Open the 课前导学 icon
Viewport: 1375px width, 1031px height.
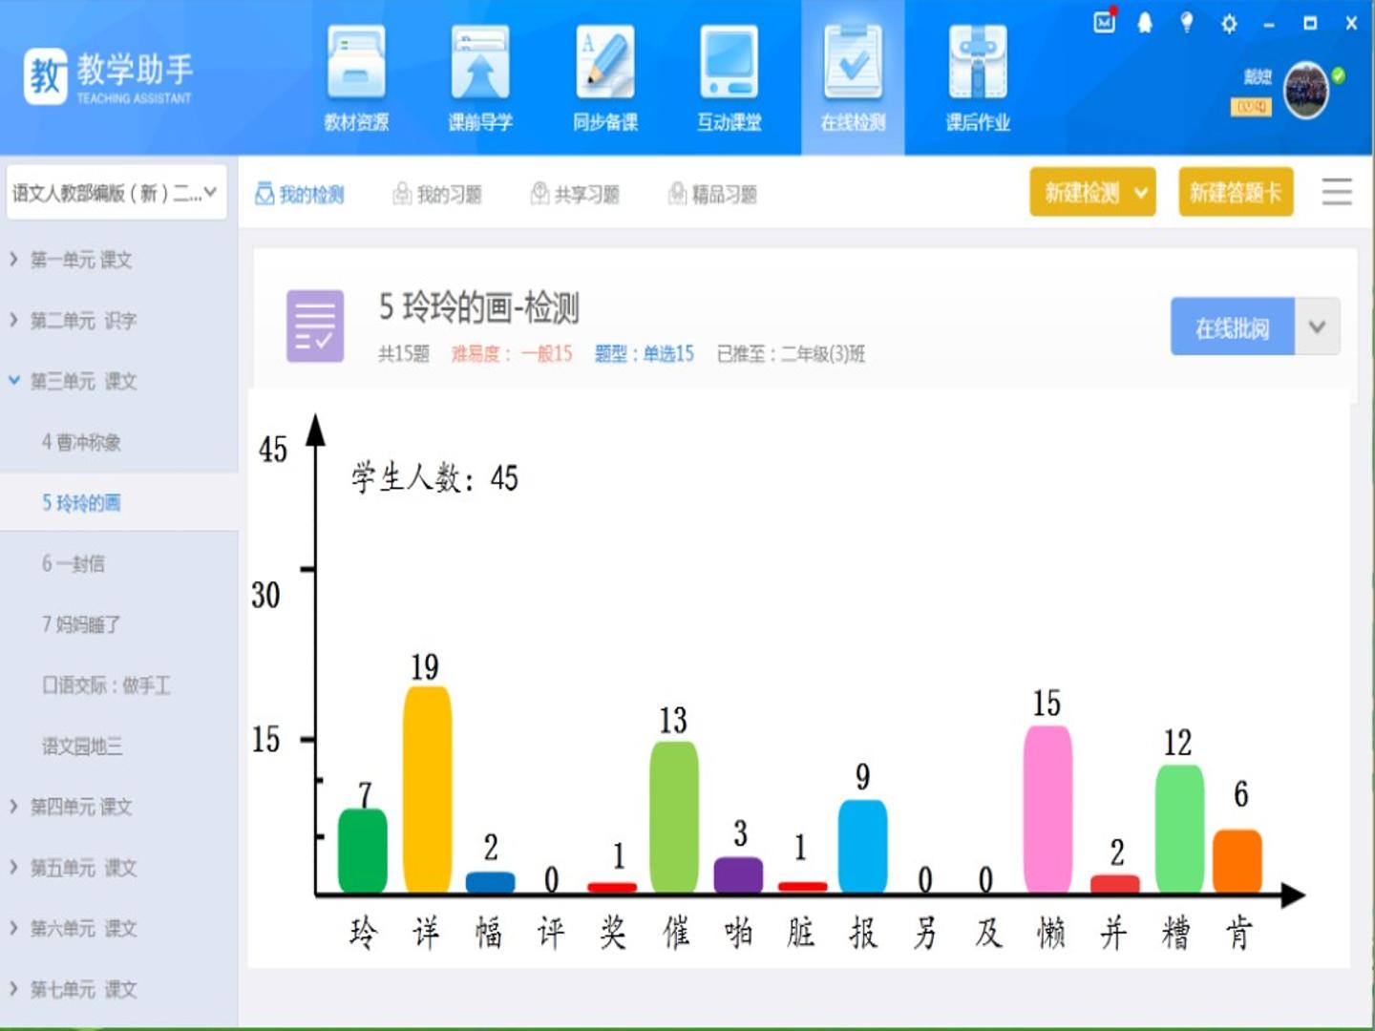(x=480, y=63)
